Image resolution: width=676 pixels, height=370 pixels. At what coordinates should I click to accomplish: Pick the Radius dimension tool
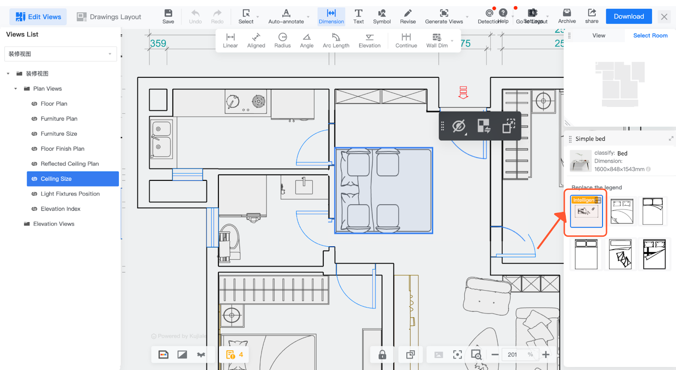282,41
